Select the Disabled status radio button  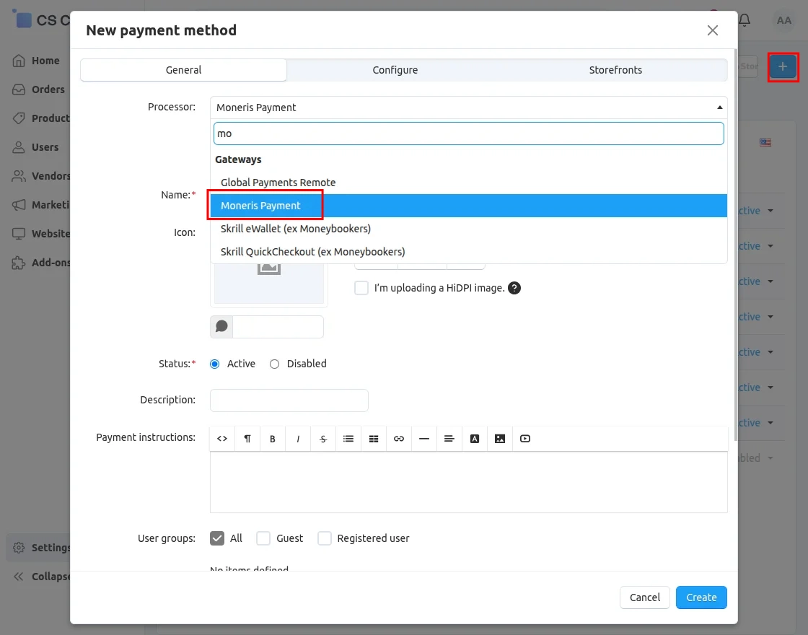click(x=275, y=364)
